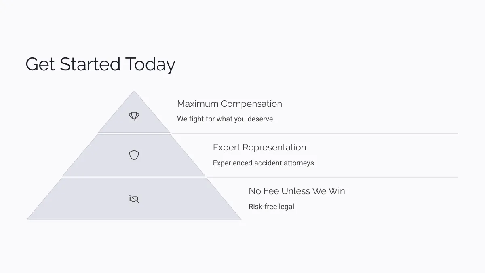The height and width of the screenshot is (273, 485).
Task: Click the "Risk-free legal" subtitle text
Action: point(271,207)
